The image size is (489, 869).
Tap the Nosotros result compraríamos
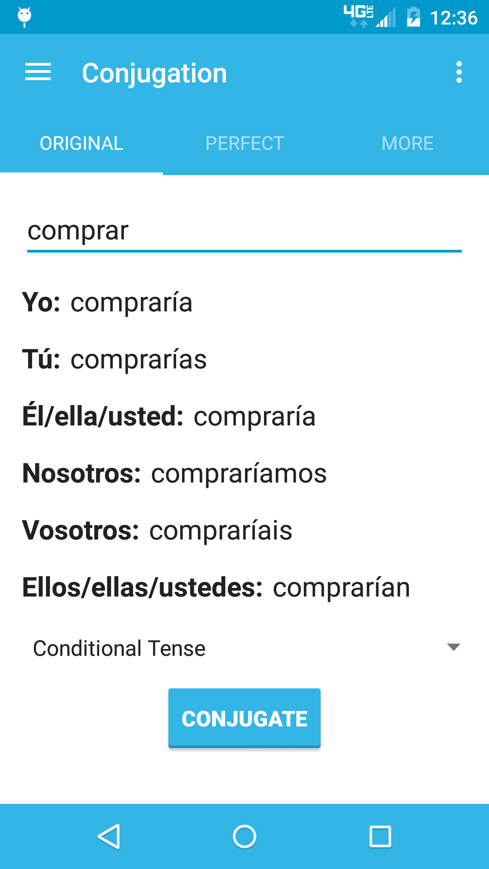239,473
